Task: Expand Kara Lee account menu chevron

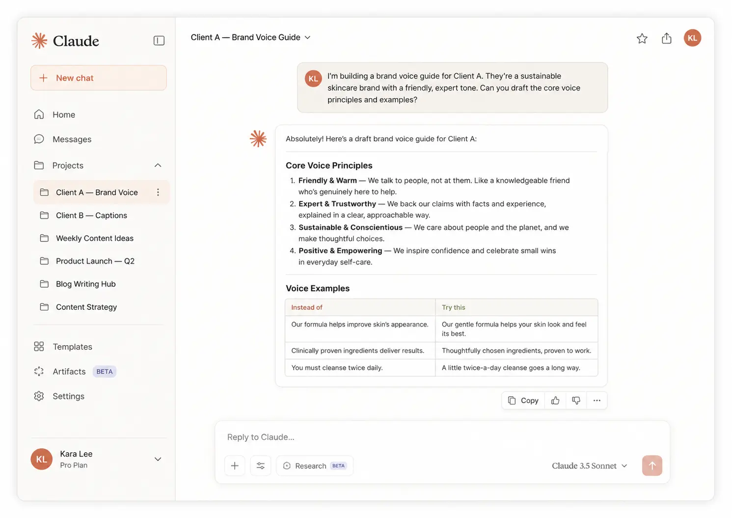Action: point(158,460)
